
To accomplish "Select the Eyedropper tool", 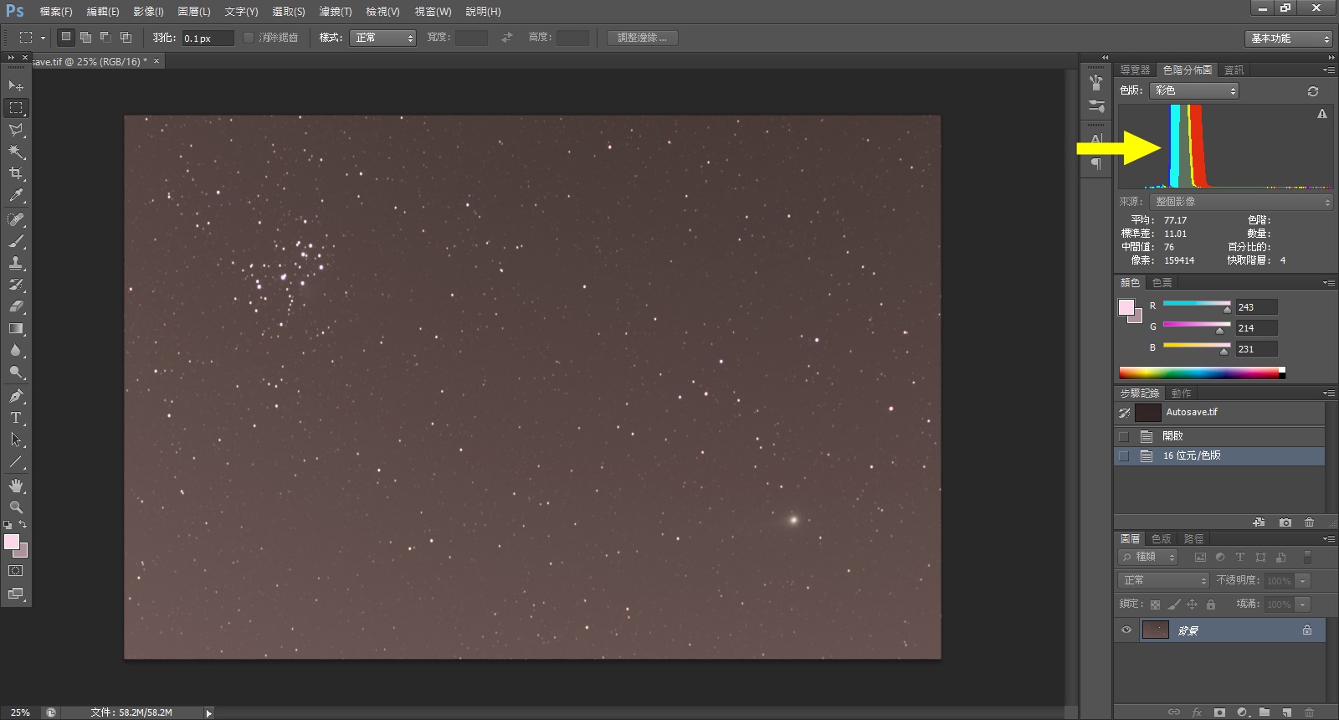I will pyautogui.click(x=16, y=196).
